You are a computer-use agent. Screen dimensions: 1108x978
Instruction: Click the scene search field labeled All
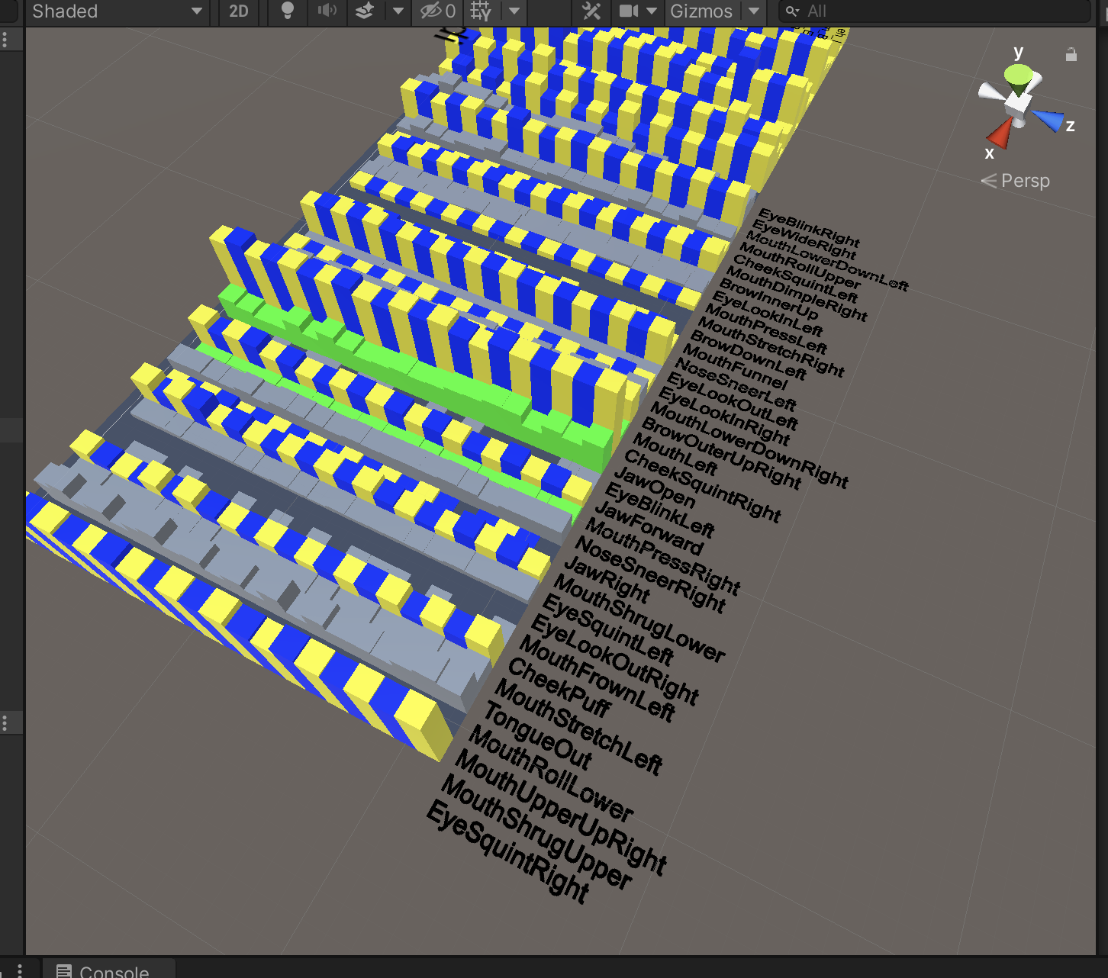(931, 11)
